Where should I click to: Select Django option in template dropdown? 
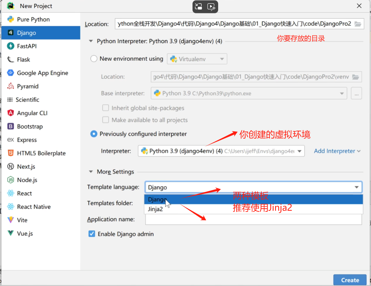coord(157,199)
